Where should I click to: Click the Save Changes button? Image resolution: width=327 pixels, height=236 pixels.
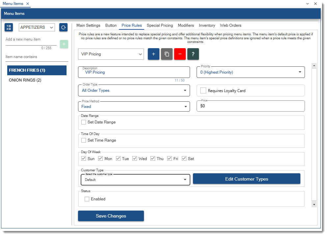[x=111, y=216]
